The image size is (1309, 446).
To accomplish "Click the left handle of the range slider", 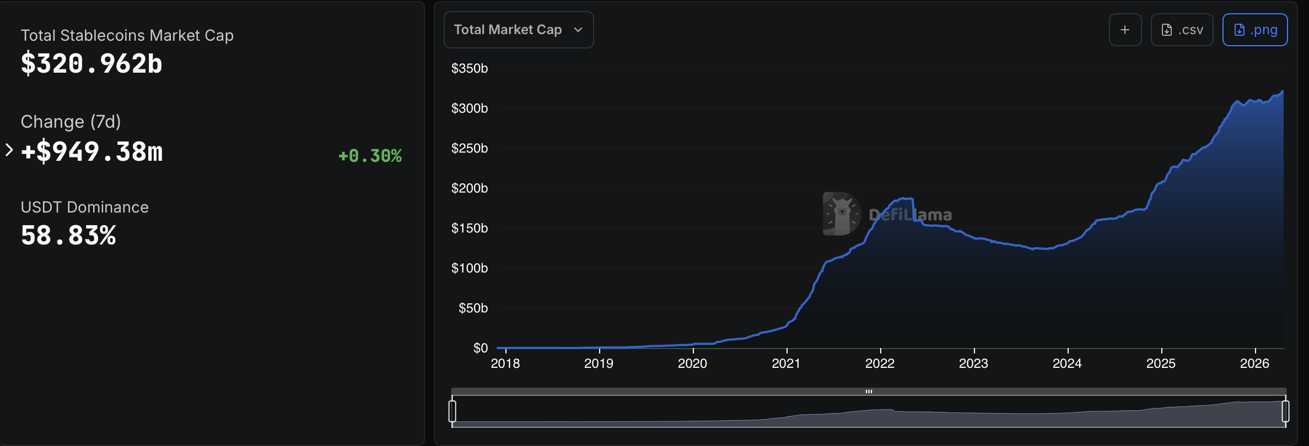I will click(x=453, y=411).
